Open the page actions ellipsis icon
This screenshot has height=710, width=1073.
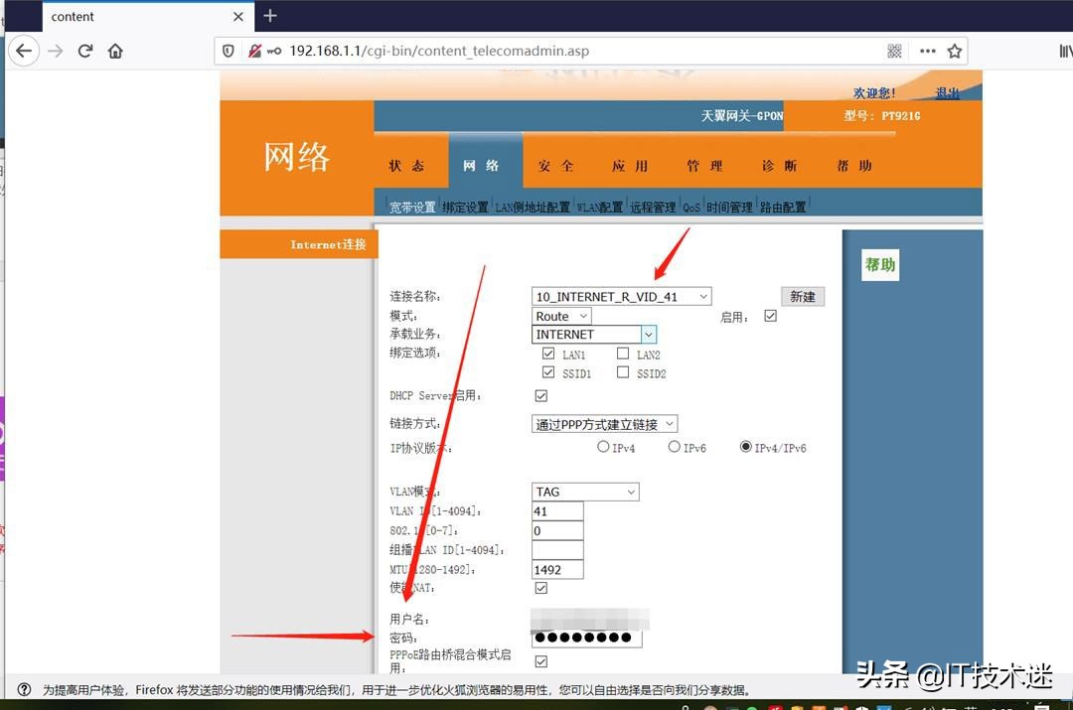[x=926, y=51]
